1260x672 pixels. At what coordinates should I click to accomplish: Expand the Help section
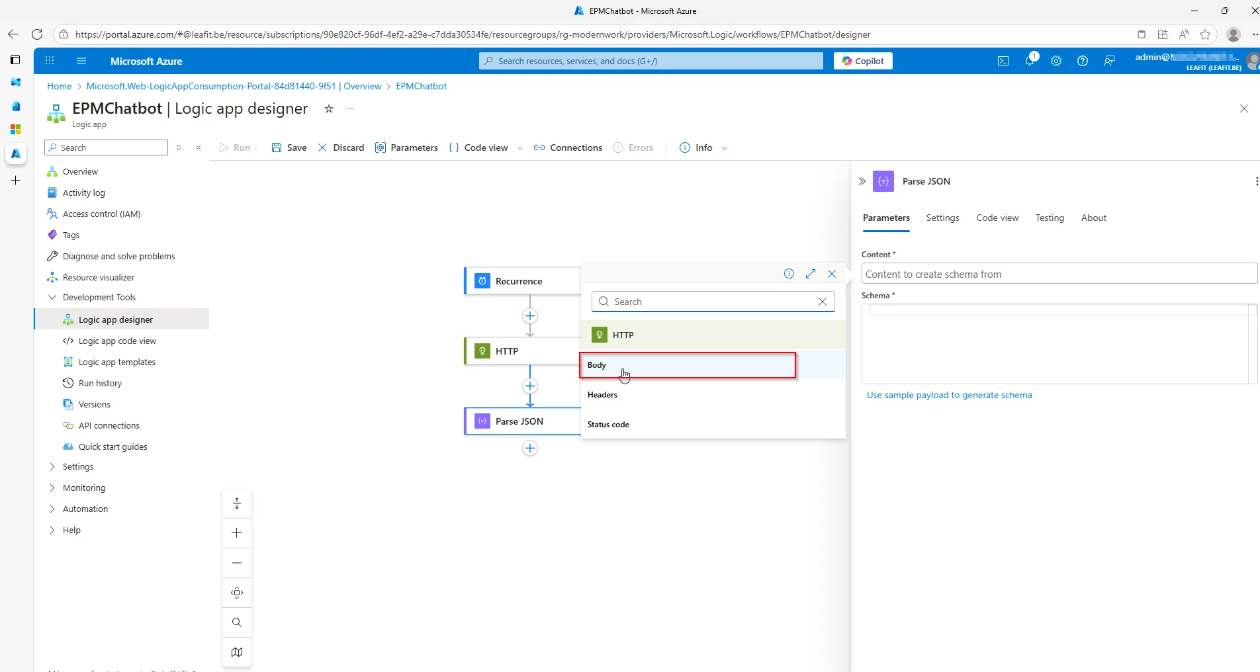tap(52, 530)
